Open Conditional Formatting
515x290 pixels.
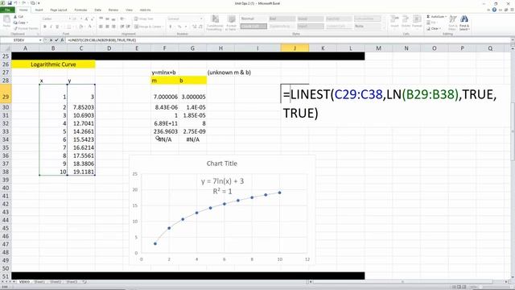[215, 23]
